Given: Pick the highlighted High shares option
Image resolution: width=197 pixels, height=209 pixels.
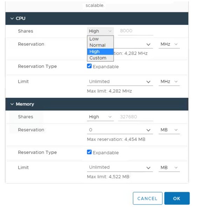Looking at the screenshot, I should [100, 52].
